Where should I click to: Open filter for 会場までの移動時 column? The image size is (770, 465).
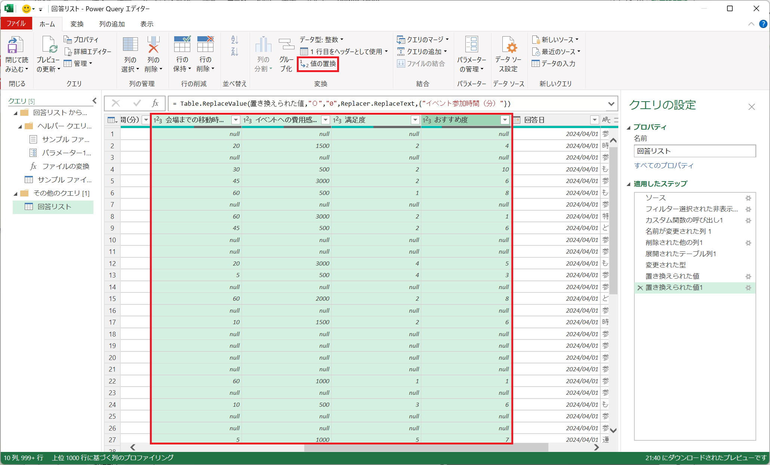(x=236, y=120)
